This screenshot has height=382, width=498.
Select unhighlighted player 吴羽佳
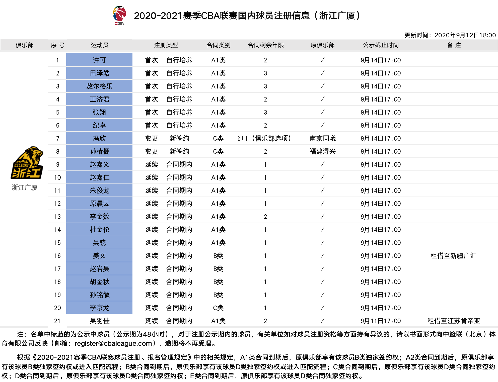(x=100, y=321)
